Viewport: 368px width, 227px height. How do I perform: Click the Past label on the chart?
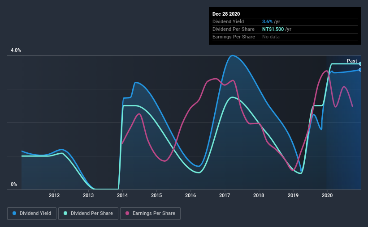coord(352,61)
